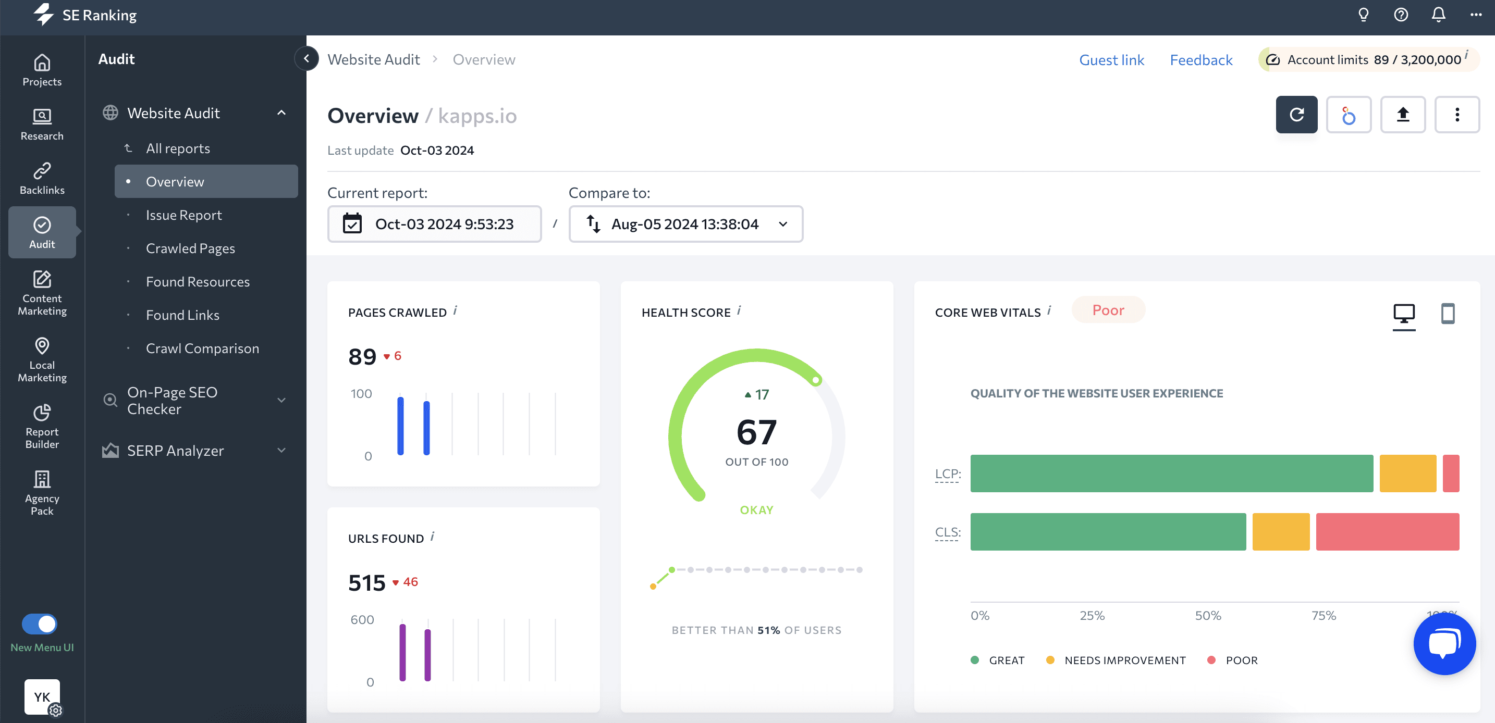Open the Found Links page
1495x723 pixels.
point(182,315)
